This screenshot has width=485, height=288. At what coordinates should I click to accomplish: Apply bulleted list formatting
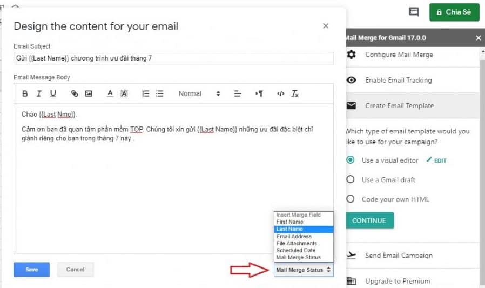160,93
